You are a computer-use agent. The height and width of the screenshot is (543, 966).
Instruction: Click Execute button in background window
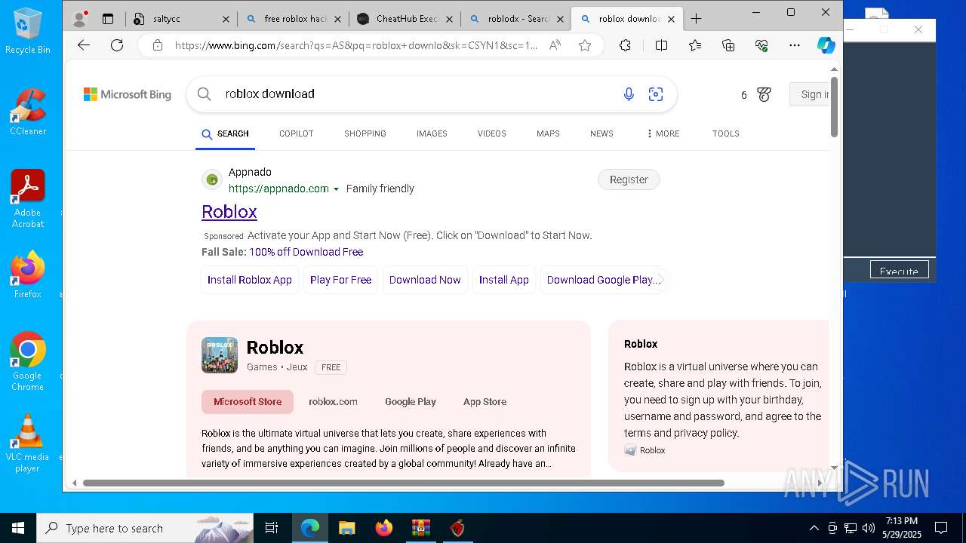[899, 271]
